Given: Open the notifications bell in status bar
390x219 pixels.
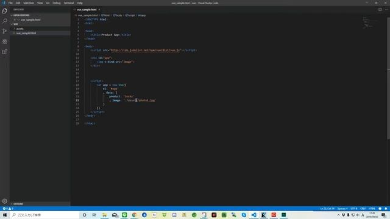Looking at the screenshot, I should (386, 209).
